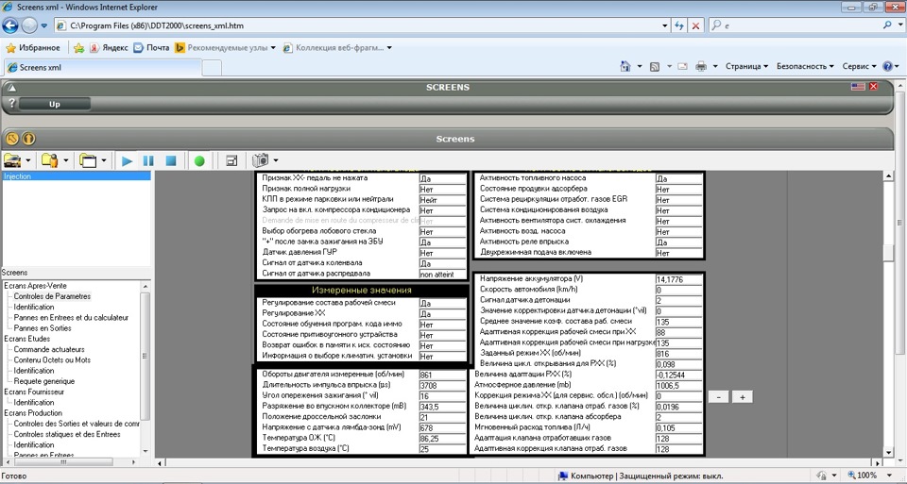Click the question mark help icon beside Up
907x484 pixels.
[x=11, y=104]
